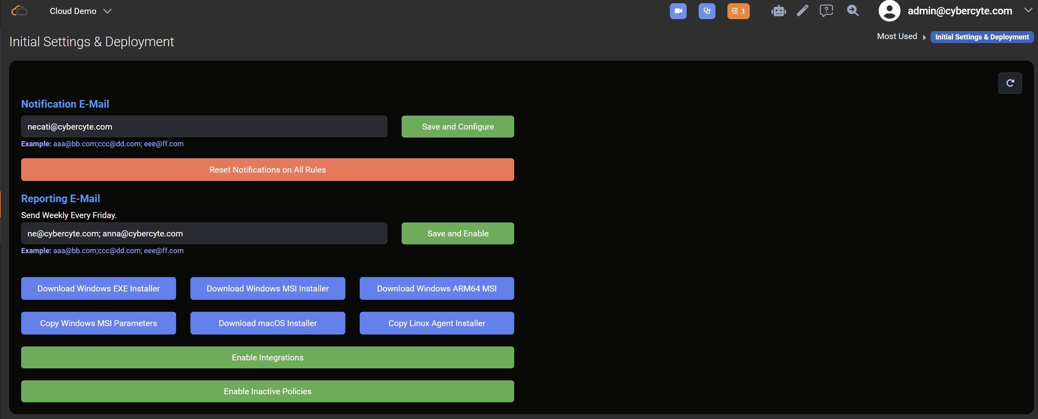Click the video camera icon
This screenshot has height=419, width=1038.
(678, 11)
